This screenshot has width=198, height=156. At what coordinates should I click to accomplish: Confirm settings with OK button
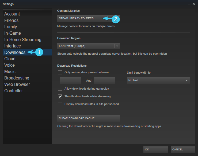point(156,150)
